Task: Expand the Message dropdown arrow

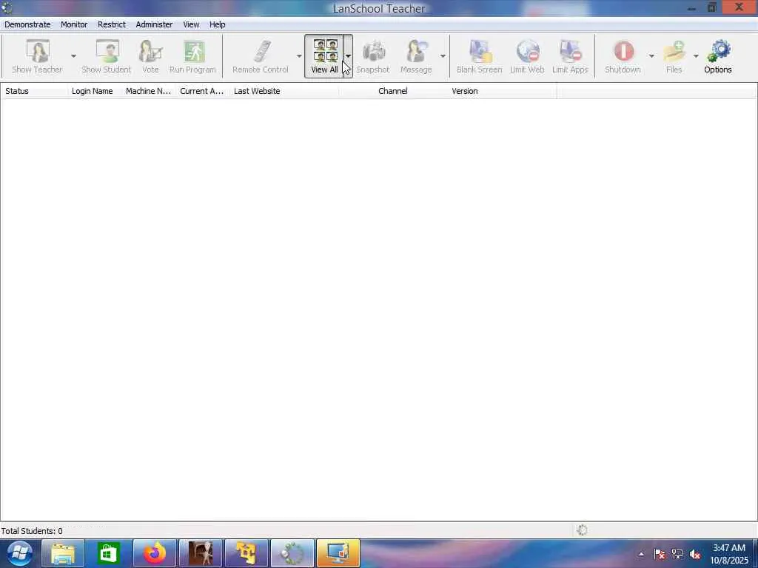Action: (443, 56)
